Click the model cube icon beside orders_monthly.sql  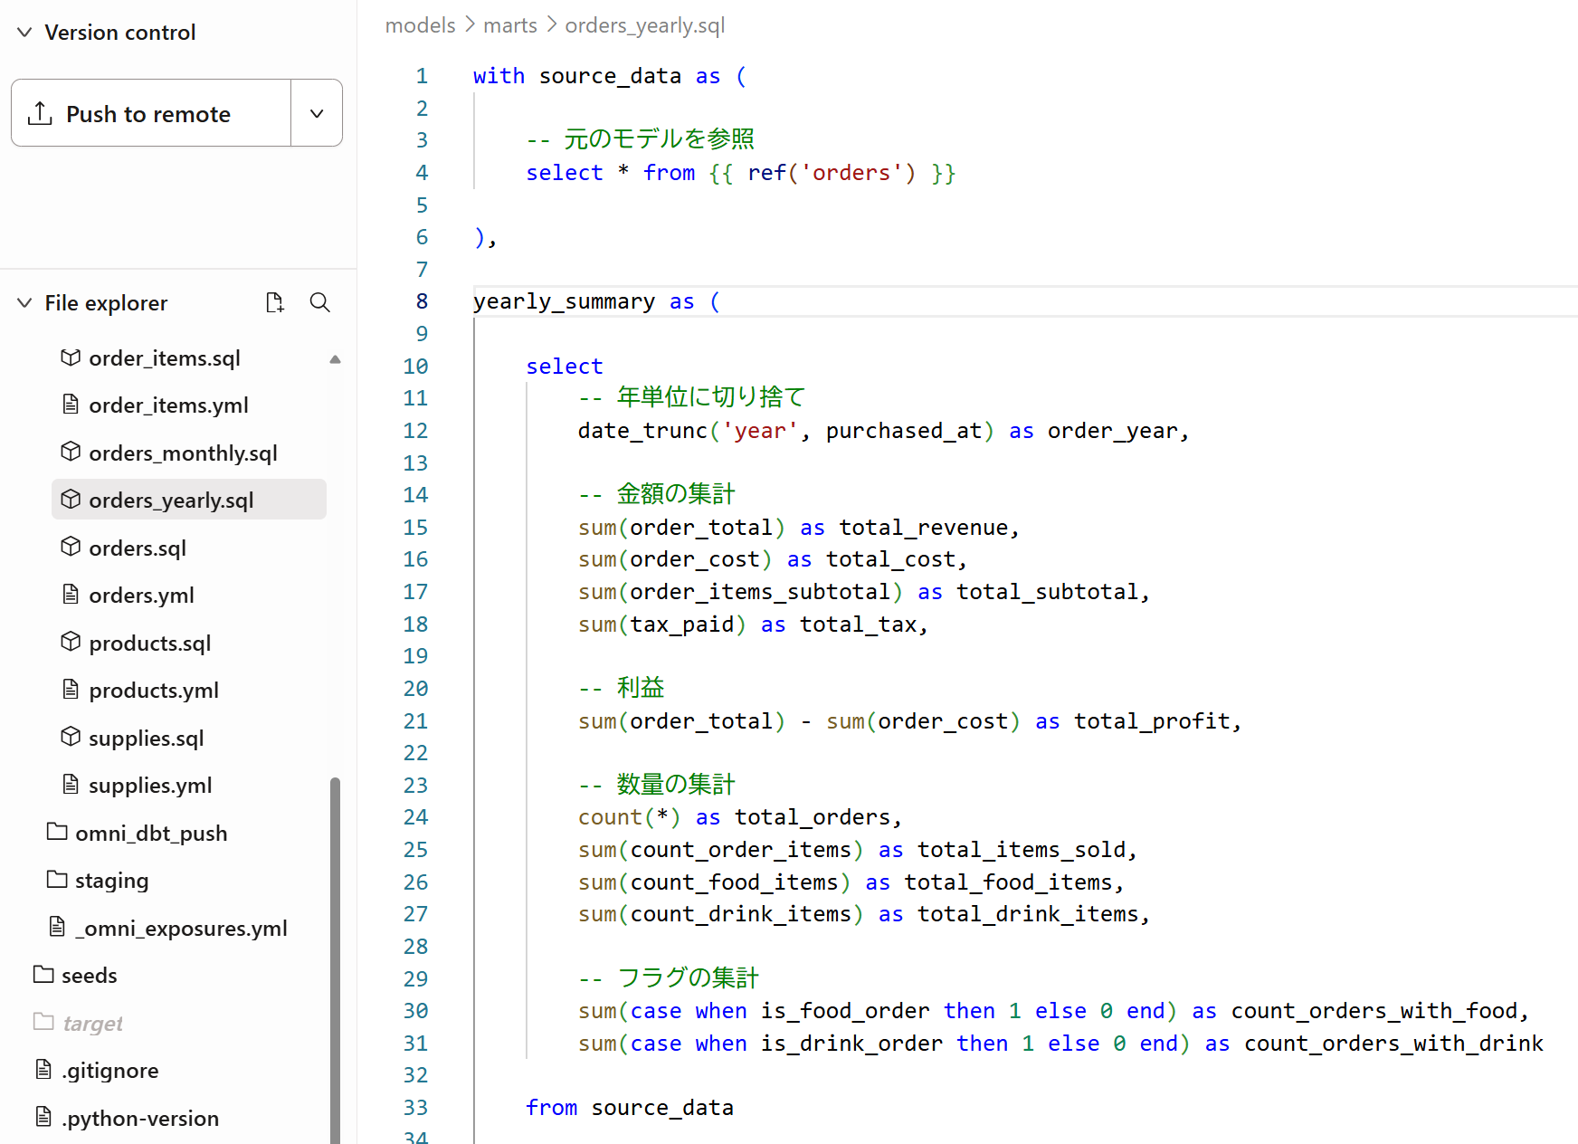click(71, 452)
